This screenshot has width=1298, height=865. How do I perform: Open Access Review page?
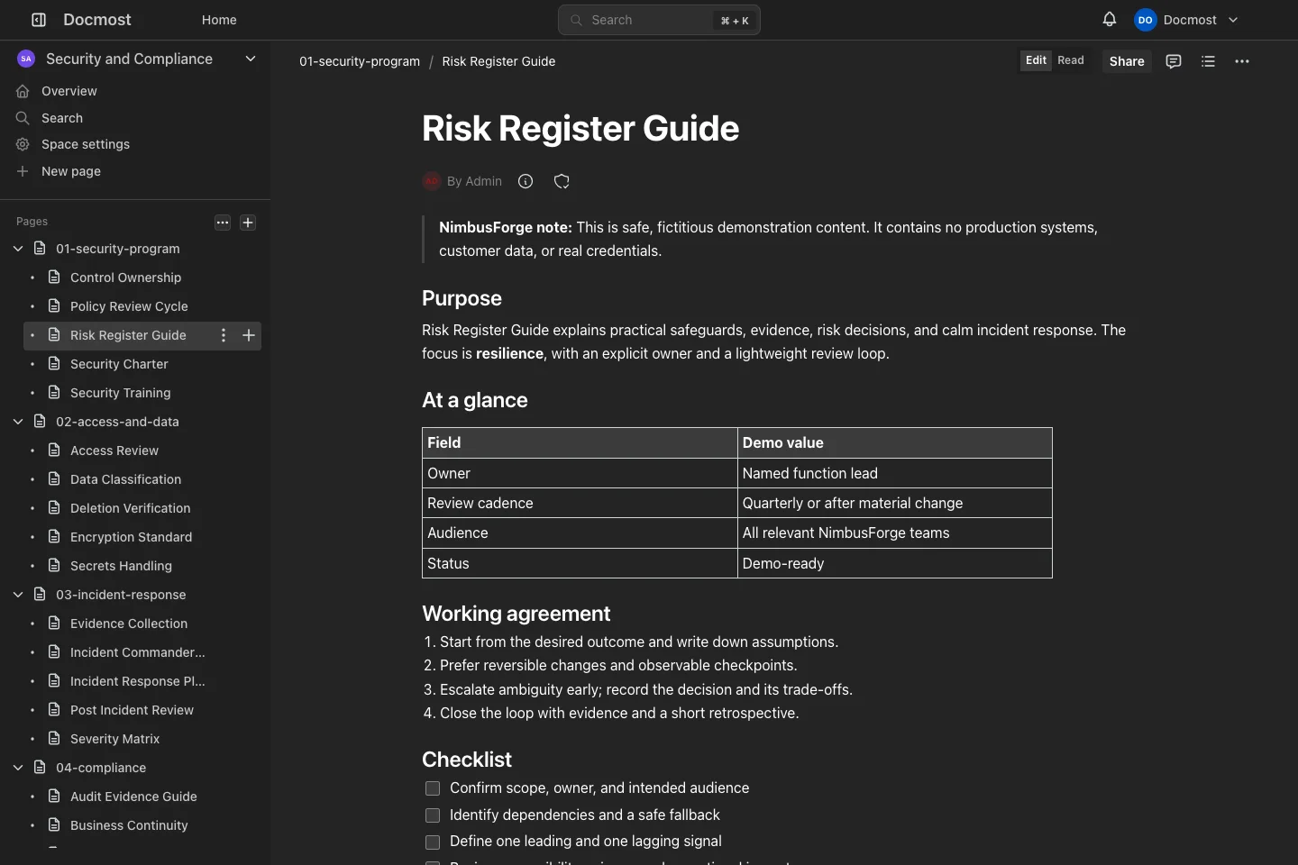[114, 451]
